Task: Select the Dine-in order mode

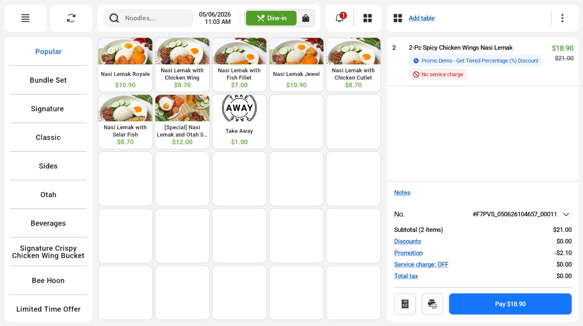Action: [x=271, y=18]
